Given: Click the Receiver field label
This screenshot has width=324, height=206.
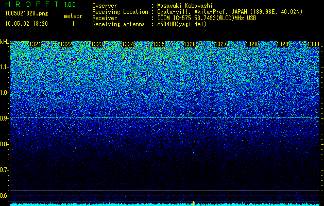Looking at the screenshot, I should tap(105, 18).
